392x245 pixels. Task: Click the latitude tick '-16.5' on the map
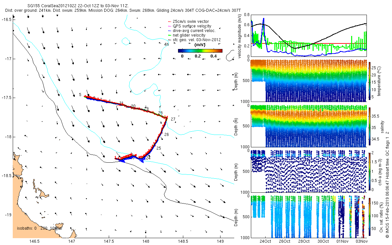[7, 20]
